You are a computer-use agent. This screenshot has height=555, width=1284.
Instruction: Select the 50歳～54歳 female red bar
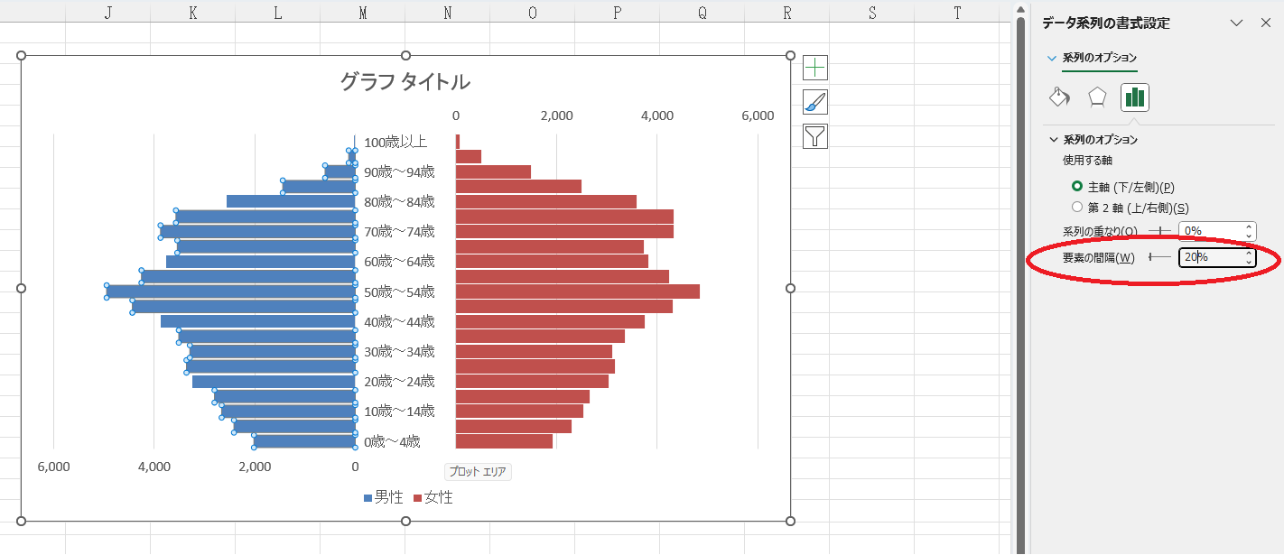[x=578, y=291]
